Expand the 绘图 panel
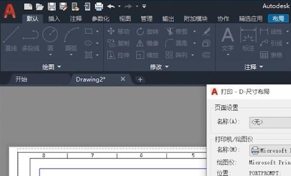The width and height of the screenshot is (291, 176). point(51,66)
